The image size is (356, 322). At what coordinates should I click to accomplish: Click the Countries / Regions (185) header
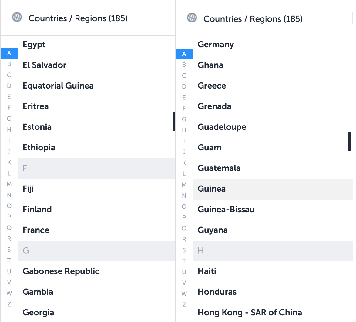[x=78, y=18]
